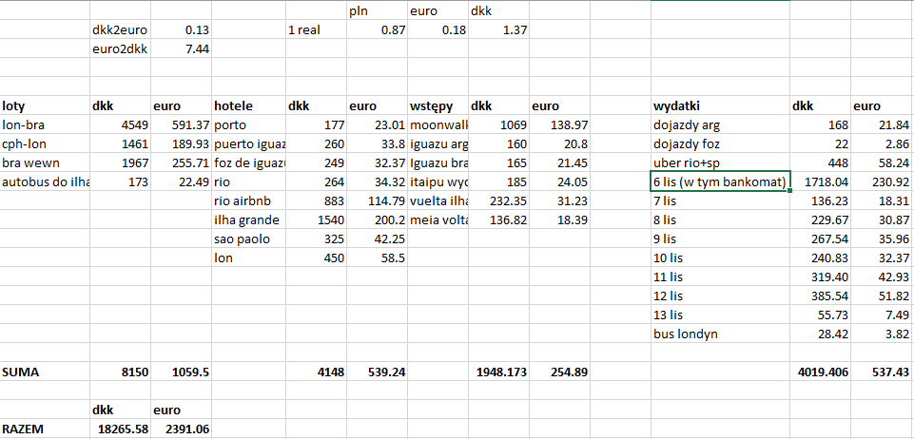The height and width of the screenshot is (439, 914).
Task: Select the 'autobus do ilha' cell
Action: (45, 181)
